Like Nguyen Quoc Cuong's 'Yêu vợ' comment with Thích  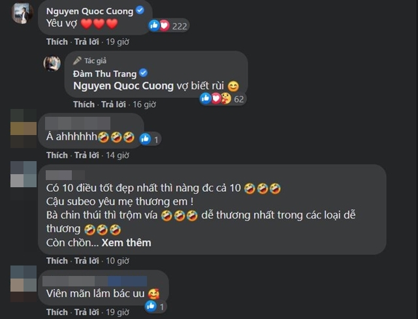[57, 42]
